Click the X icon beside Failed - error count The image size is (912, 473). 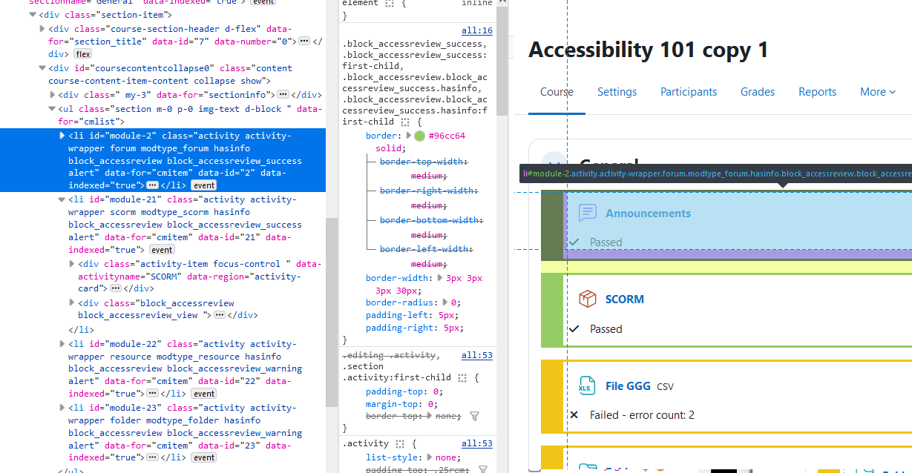point(574,415)
